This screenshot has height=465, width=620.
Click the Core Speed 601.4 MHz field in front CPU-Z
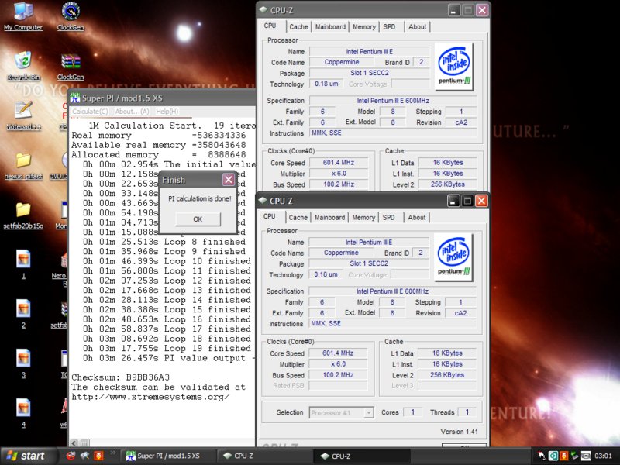(338, 353)
